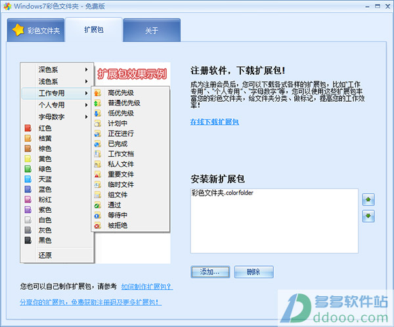Screen dimensions: 394x327
Task: Select the 扩展包 tab
Action: point(94,30)
